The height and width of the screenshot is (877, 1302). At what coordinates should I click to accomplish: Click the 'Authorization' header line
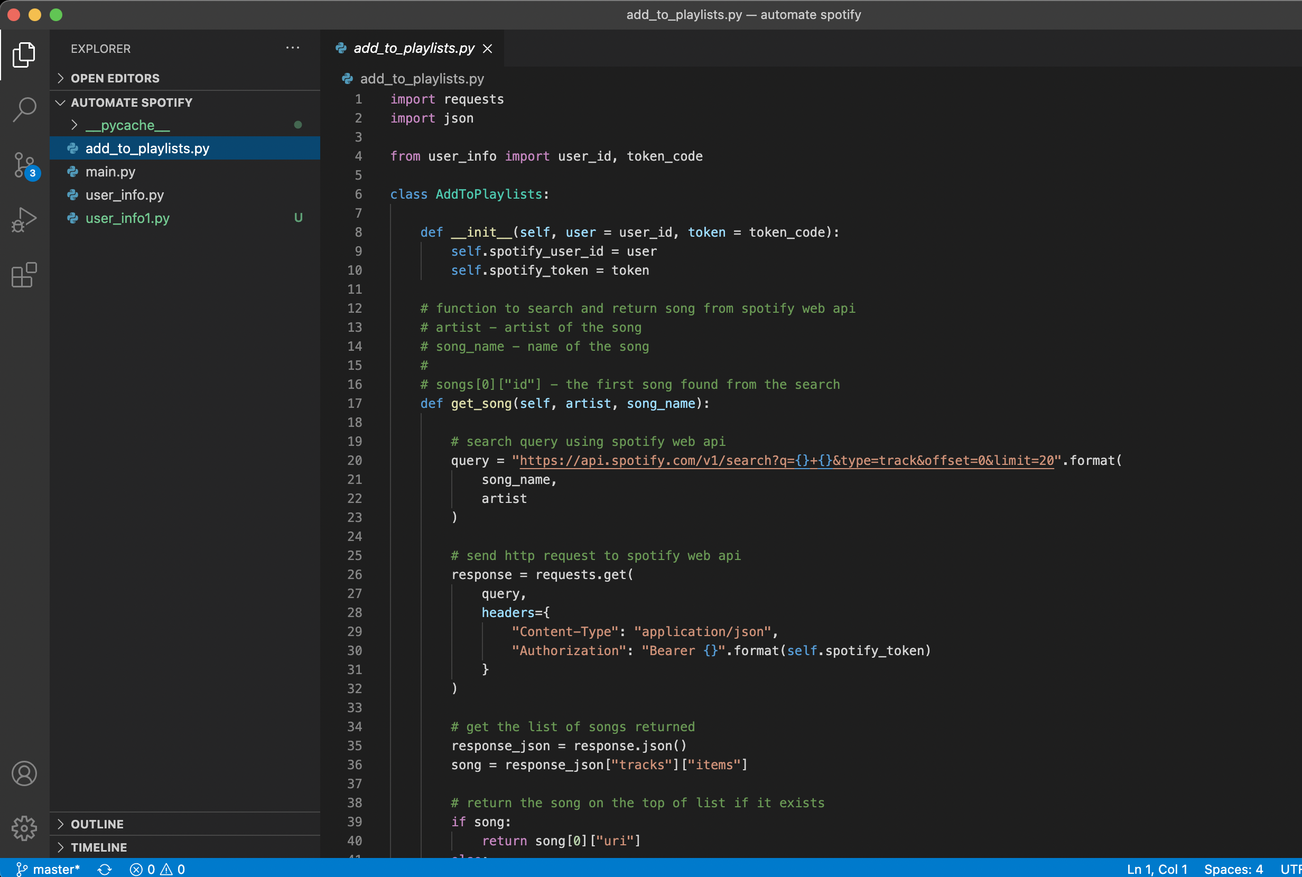pyautogui.click(x=721, y=650)
